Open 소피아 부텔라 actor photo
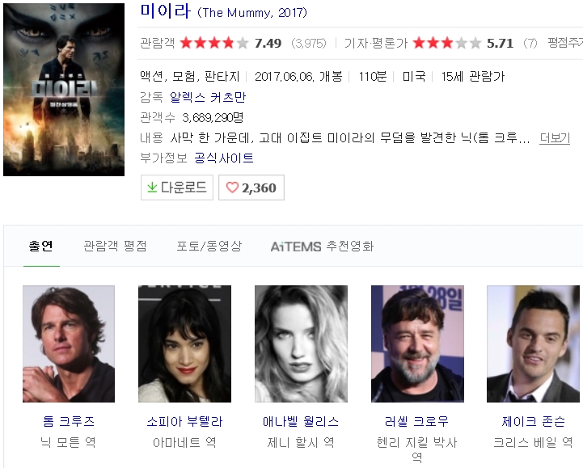This screenshot has height=468, width=583. pyautogui.click(x=185, y=344)
